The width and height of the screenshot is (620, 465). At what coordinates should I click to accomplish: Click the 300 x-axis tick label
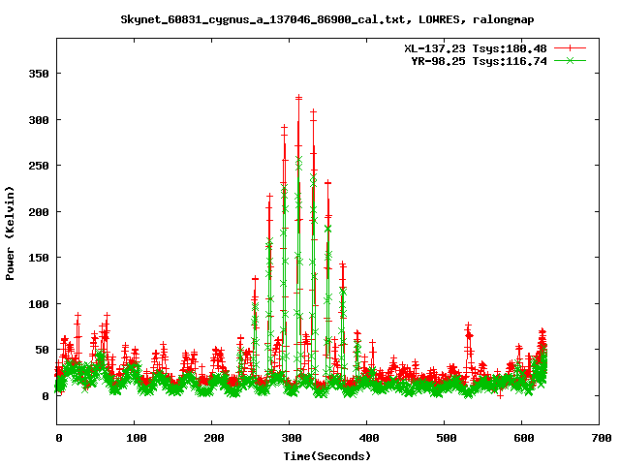point(292,438)
